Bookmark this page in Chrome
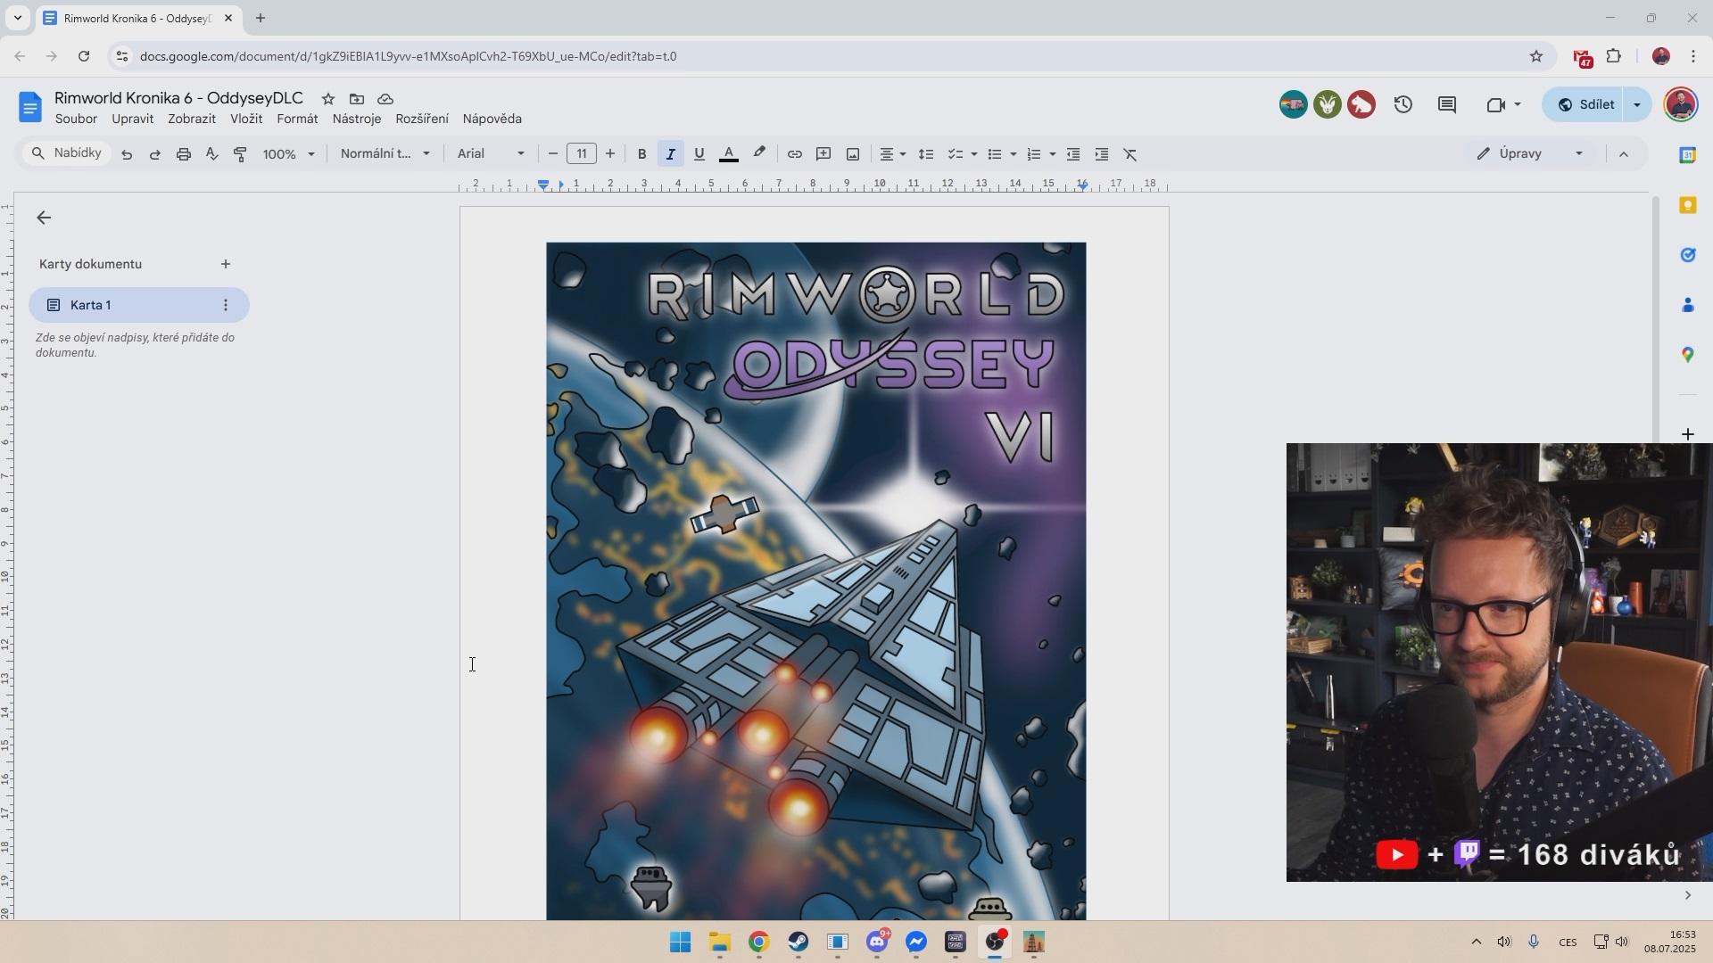The image size is (1713, 963). click(x=1535, y=56)
